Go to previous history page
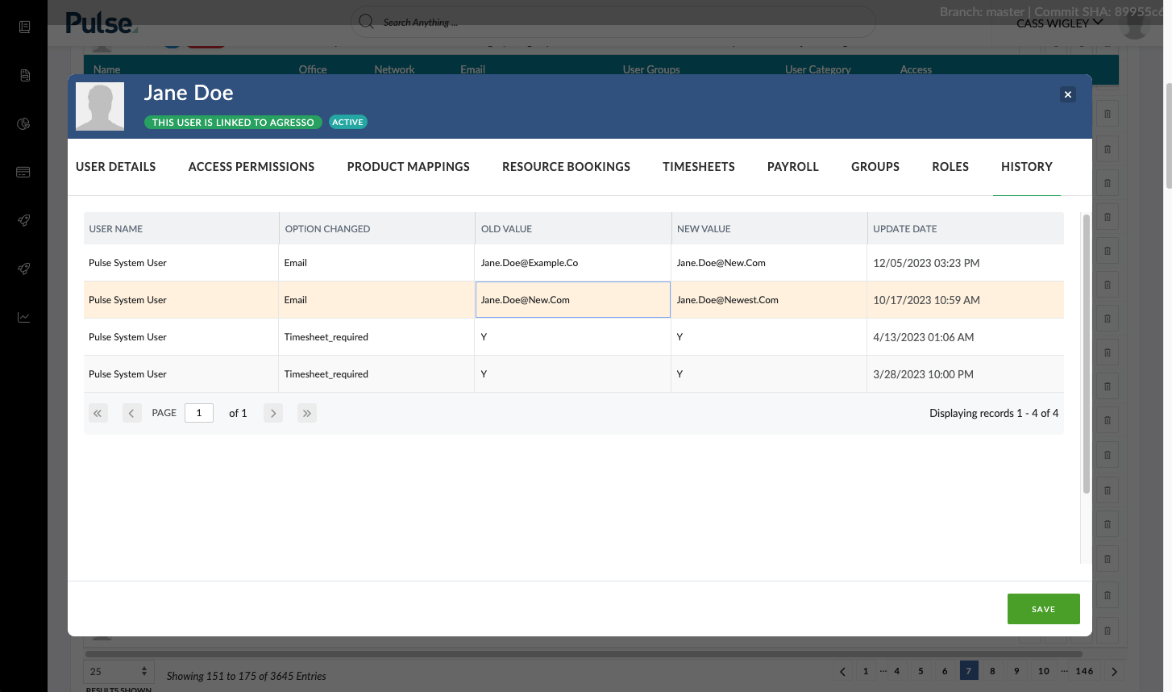Image resolution: width=1172 pixels, height=692 pixels. [132, 413]
